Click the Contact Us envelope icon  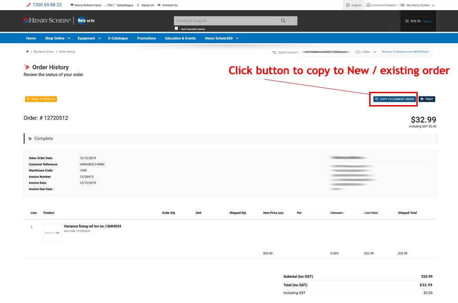pos(159,5)
